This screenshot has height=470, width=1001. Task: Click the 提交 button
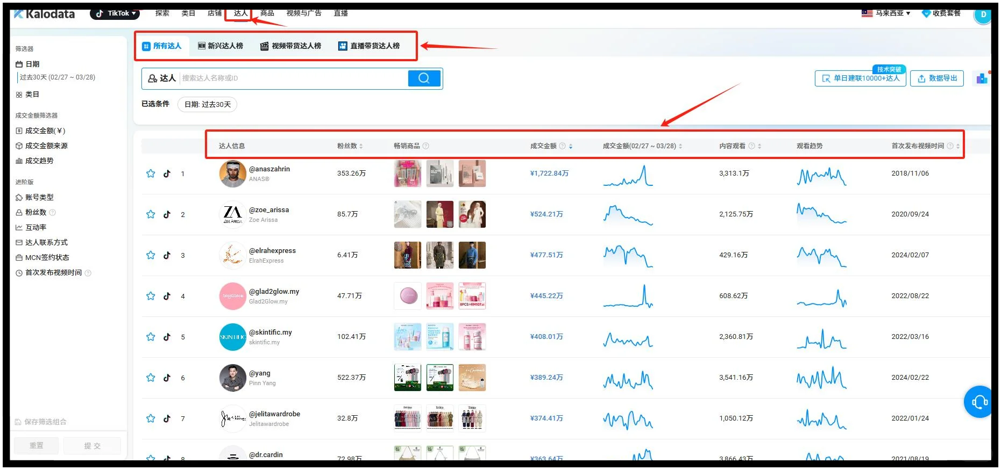92,446
